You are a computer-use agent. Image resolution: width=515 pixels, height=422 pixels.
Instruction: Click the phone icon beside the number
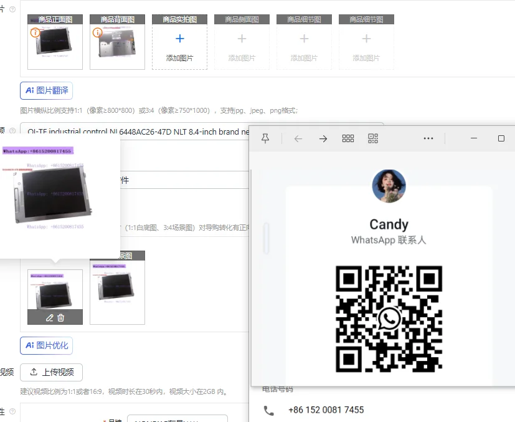coord(268,410)
